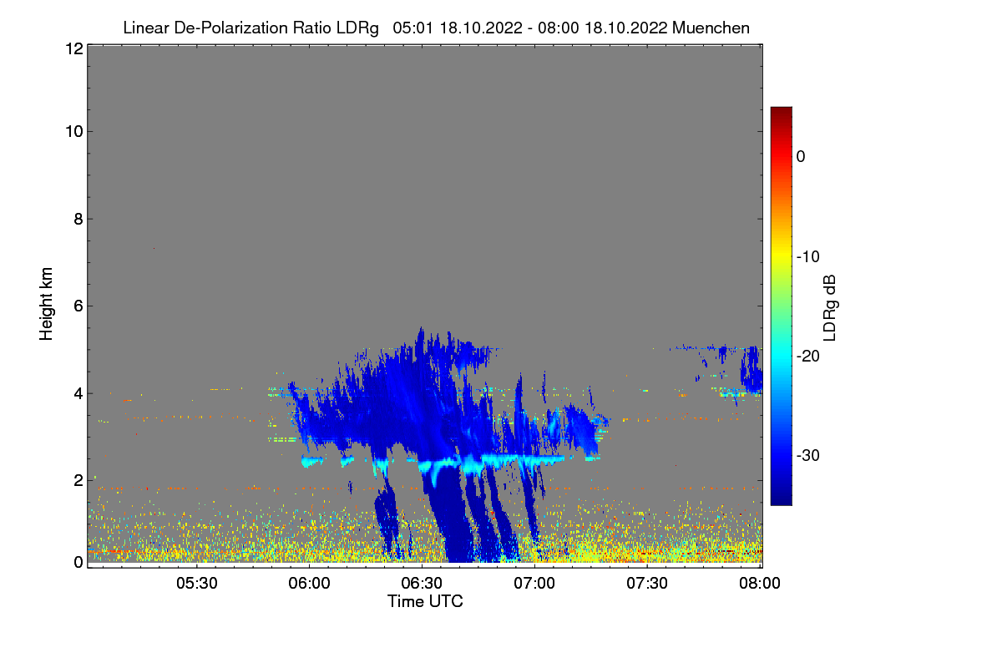The height and width of the screenshot is (668, 1002).
Task: Click the 'Height km' y-axis label
Action: click(x=47, y=304)
